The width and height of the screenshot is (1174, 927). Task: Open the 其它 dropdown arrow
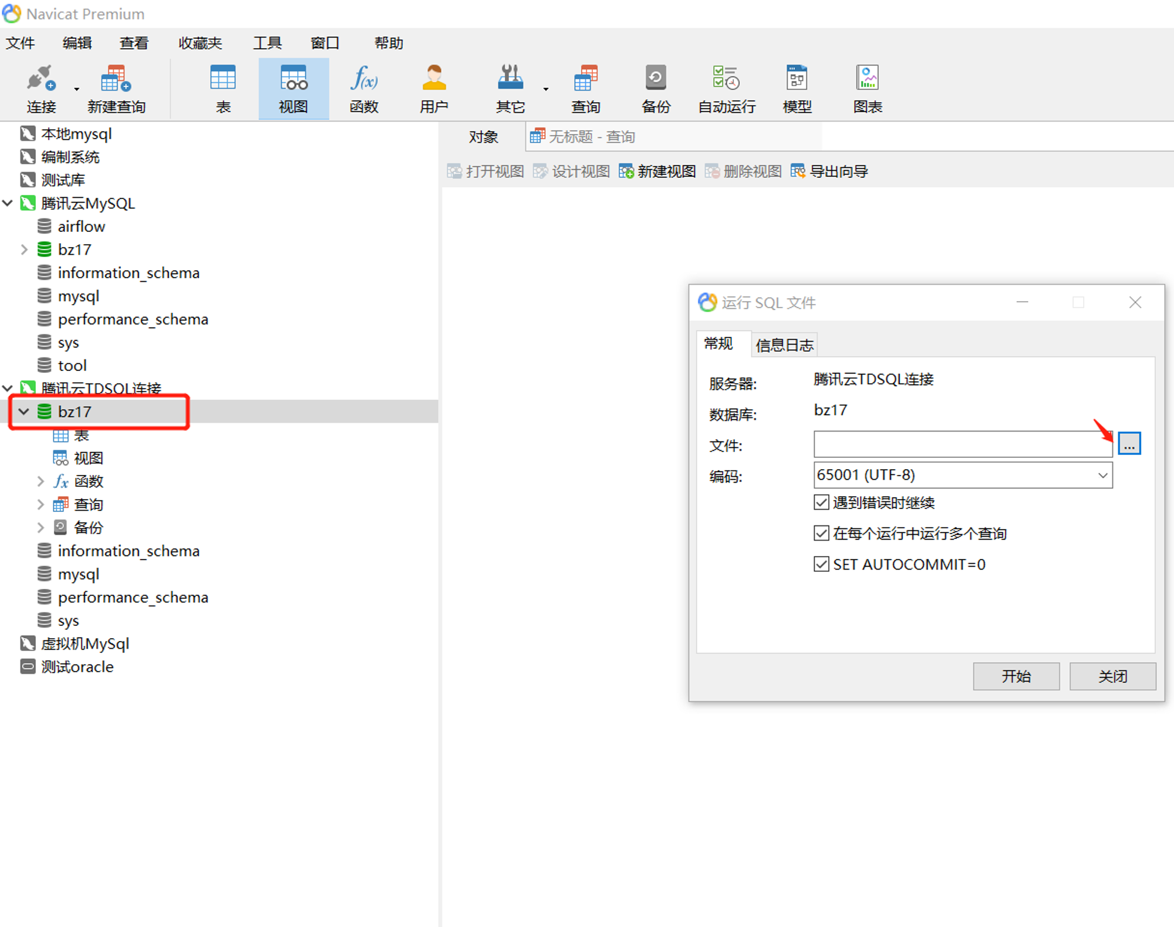pos(546,89)
